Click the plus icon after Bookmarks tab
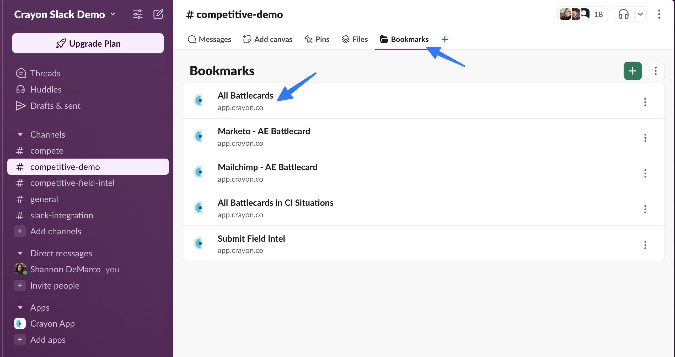This screenshot has height=357, width=675. tap(445, 39)
